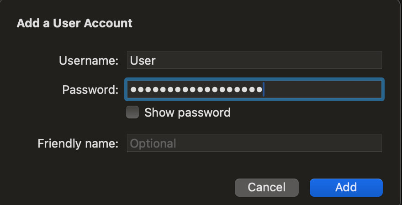Click the Friendly name field

(x=254, y=143)
